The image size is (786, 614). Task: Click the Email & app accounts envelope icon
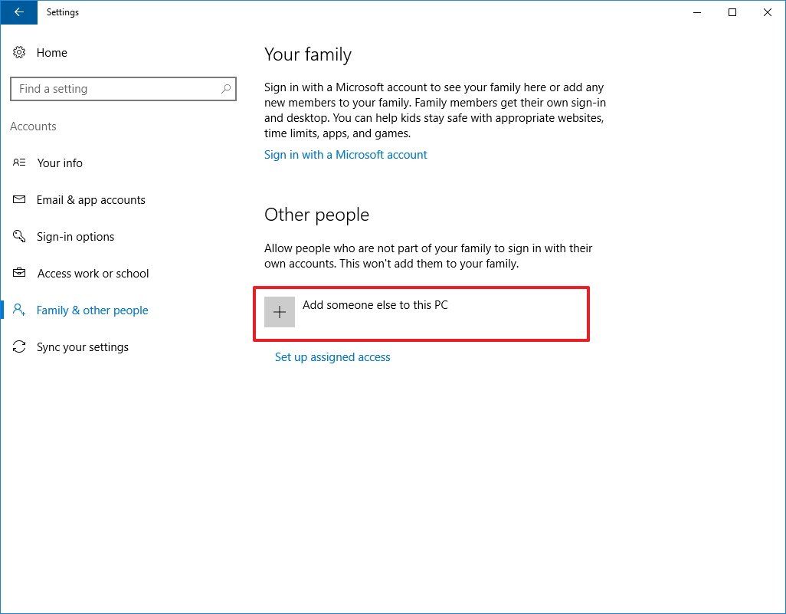click(x=19, y=199)
